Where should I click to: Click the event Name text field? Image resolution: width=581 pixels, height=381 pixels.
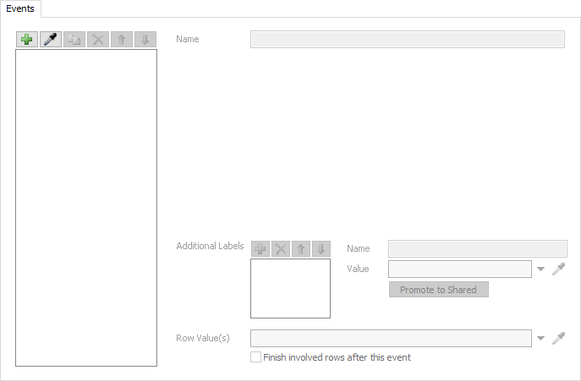click(x=407, y=40)
